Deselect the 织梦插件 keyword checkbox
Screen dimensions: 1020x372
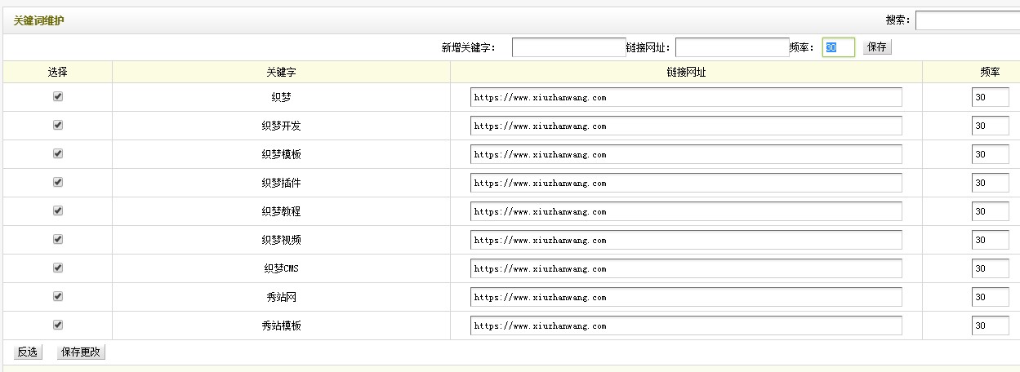tap(58, 182)
